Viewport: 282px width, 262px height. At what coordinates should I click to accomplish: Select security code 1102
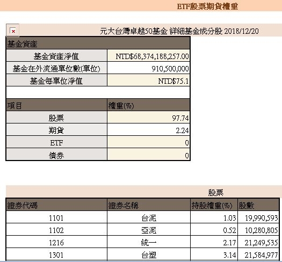(56, 230)
